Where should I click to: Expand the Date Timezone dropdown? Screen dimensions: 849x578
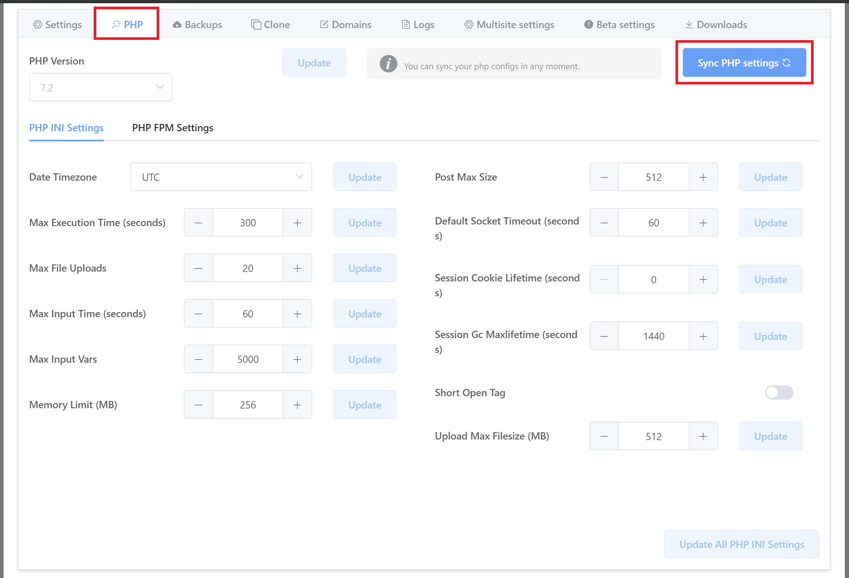pyautogui.click(x=221, y=177)
